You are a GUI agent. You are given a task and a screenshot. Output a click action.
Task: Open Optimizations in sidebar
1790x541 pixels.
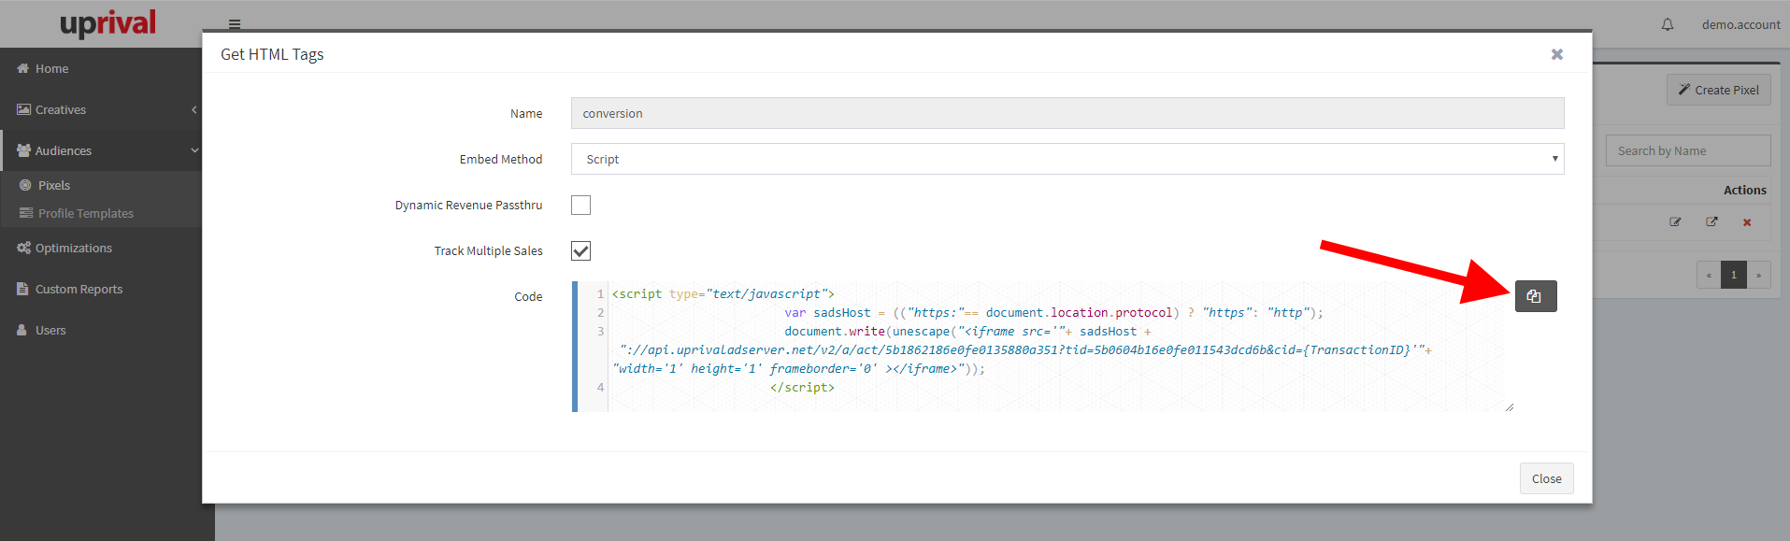101,248
